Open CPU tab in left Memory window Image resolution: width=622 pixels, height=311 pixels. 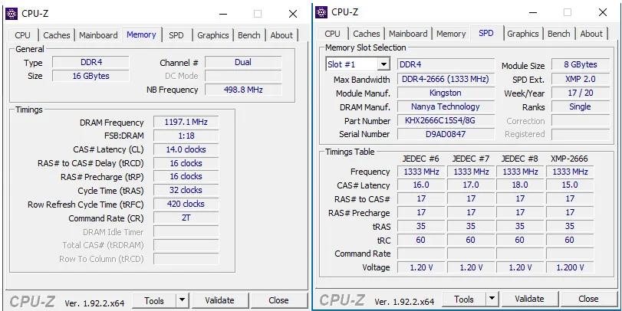[22, 35]
